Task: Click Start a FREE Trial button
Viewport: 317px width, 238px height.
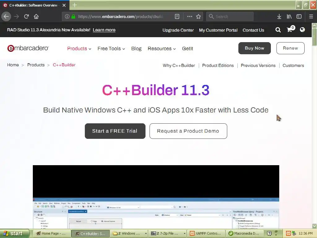Action: pyautogui.click(x=115, y=131)
